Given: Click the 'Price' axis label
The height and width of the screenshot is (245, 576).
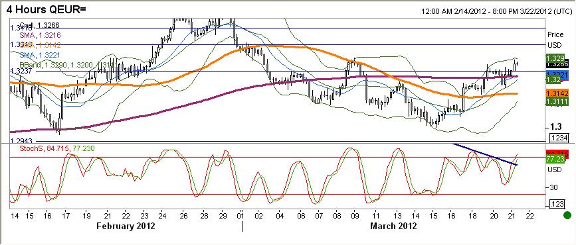Looking at the screenshot, I should click(x=555, y=34).
